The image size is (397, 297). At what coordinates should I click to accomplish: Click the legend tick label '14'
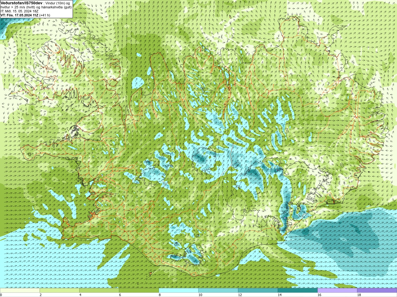(x=279, y=295)
